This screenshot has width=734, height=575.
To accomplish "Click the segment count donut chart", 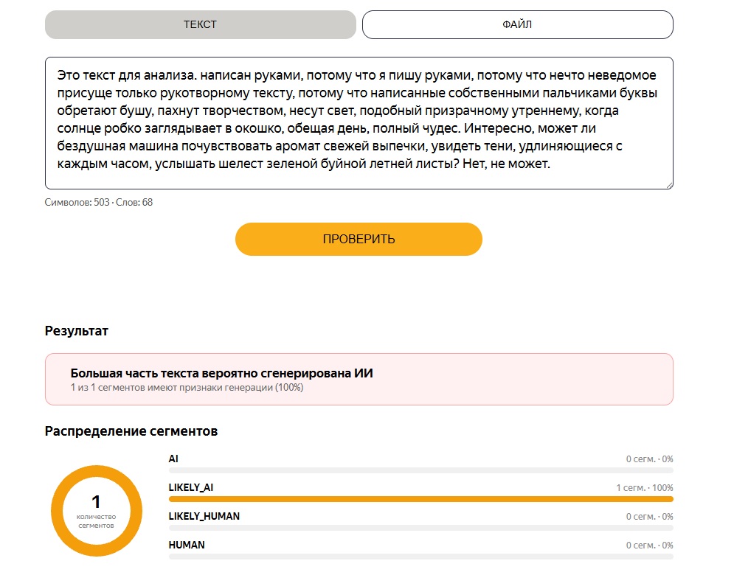I will coord(97,511).
